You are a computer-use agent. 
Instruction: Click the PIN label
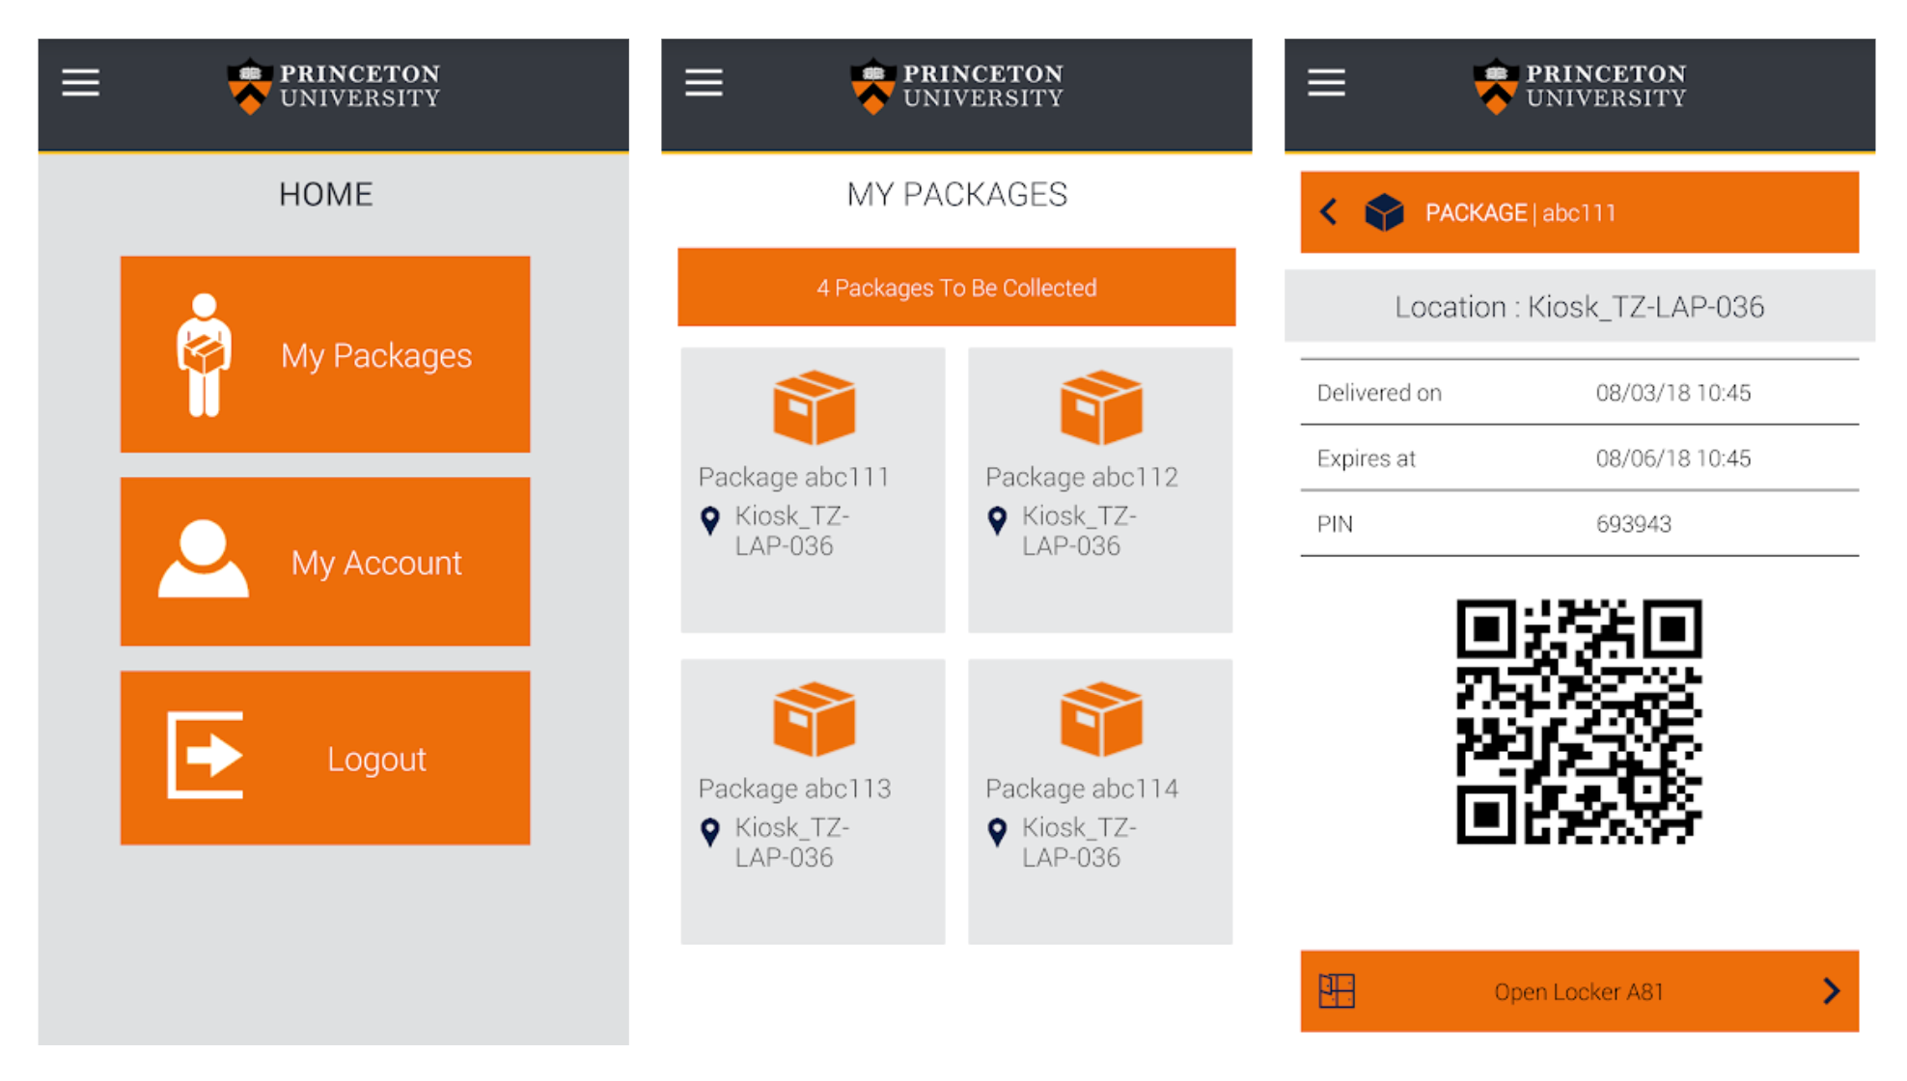1335,524
